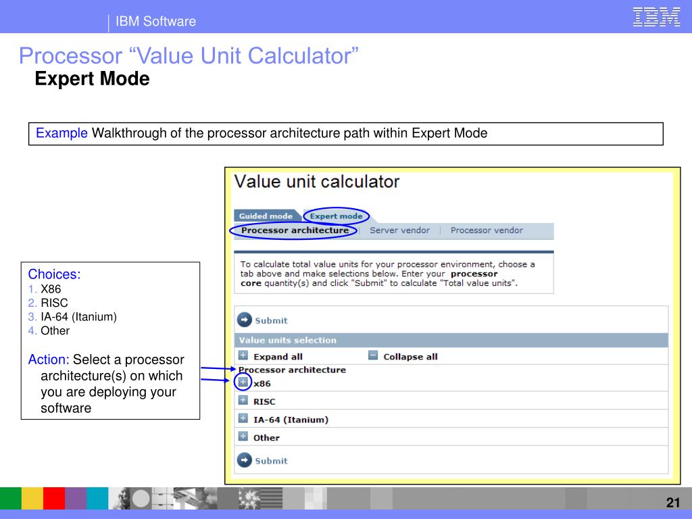The height and width of the screenshot is (519, 692).
Task: Switch to the Guided mode tab
Action: tap(266, 216)
